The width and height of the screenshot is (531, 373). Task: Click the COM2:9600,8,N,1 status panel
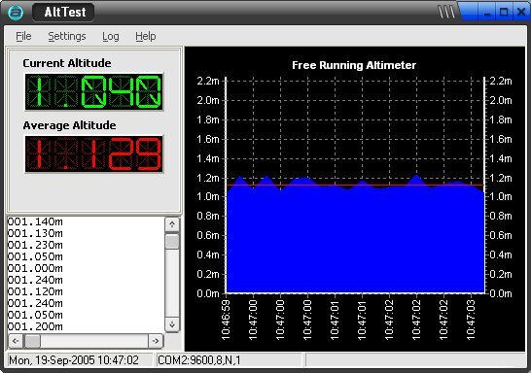229,360
